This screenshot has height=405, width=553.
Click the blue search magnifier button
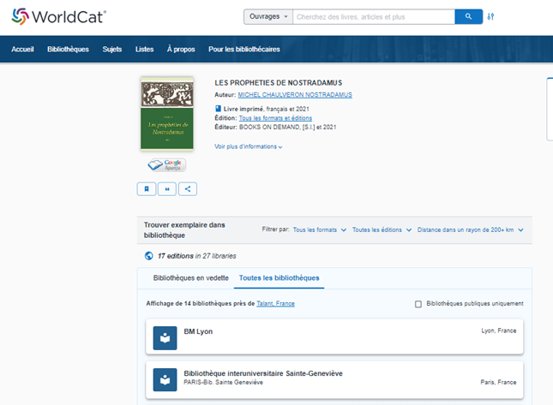click(x=468, y=16)
